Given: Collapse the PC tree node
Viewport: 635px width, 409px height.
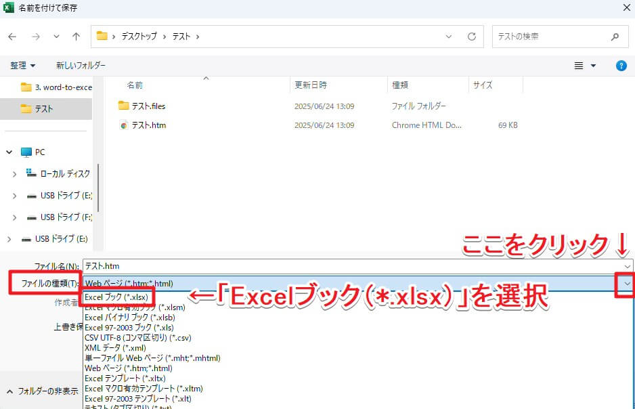Looking at the screenshot, I should point(9,152).
